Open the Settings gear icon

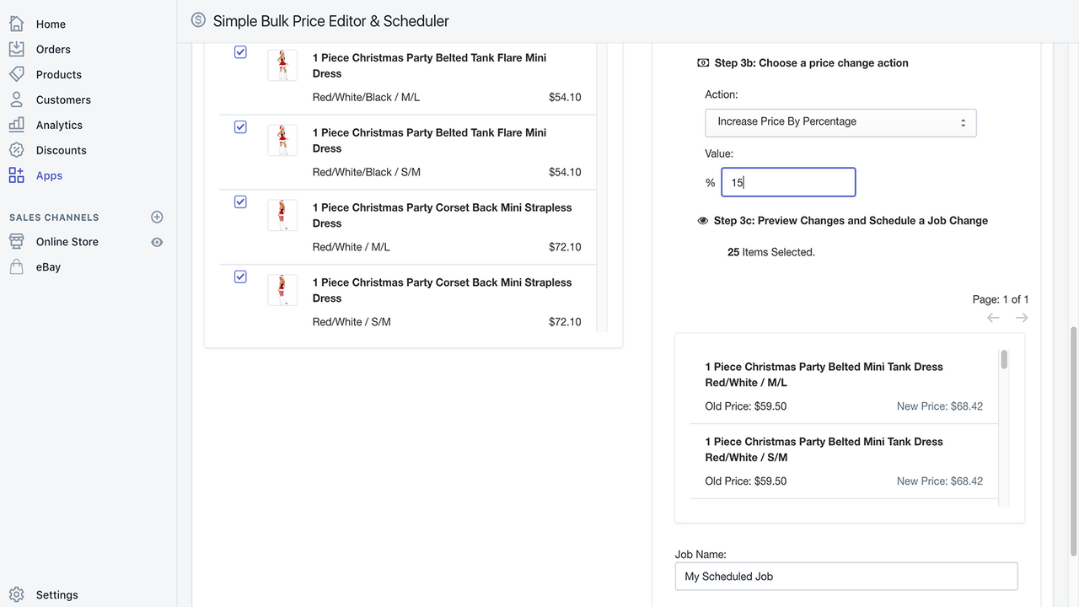(x=16, y=594)
